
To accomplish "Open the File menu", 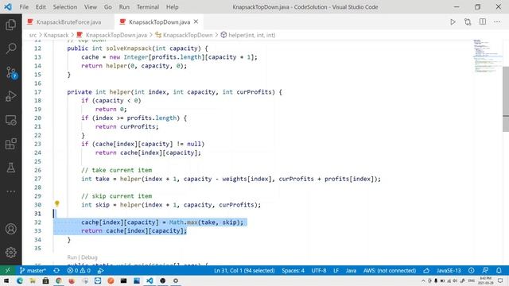I will 24,7.
